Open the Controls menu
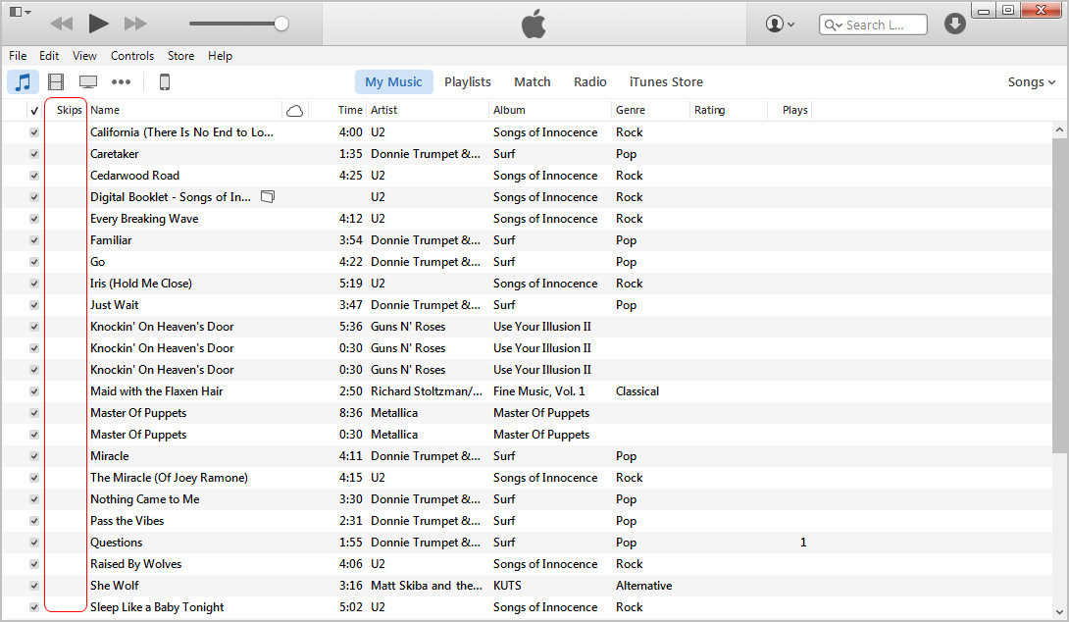The width and height of the screenshot is (1069, 622). click(x=132, y=56)
